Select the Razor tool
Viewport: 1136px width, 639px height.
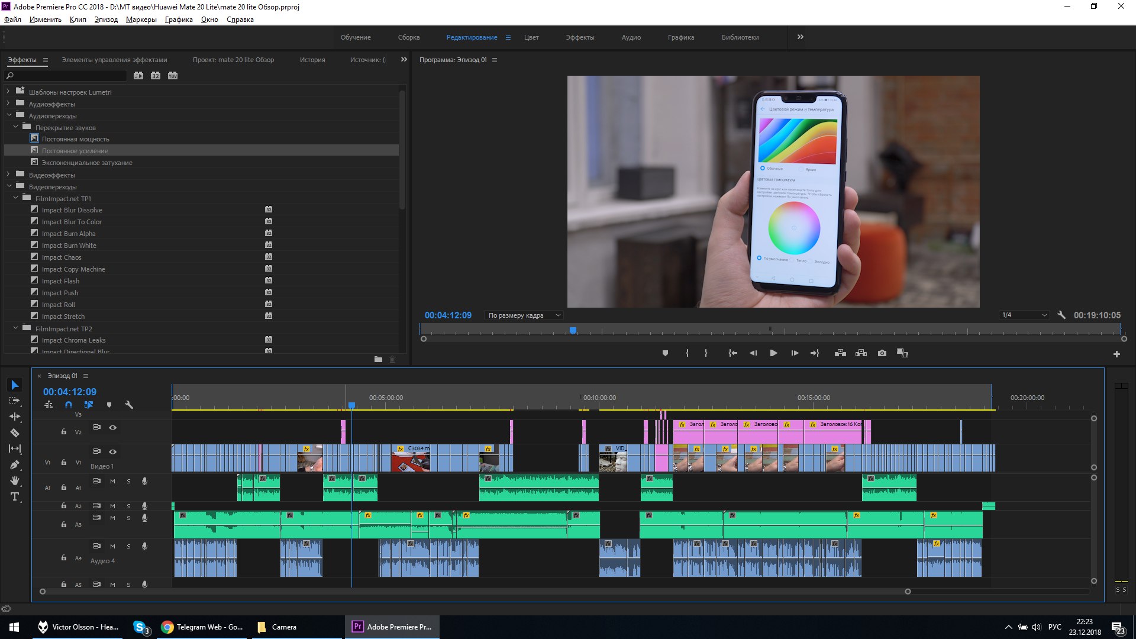tap(15, 433)
